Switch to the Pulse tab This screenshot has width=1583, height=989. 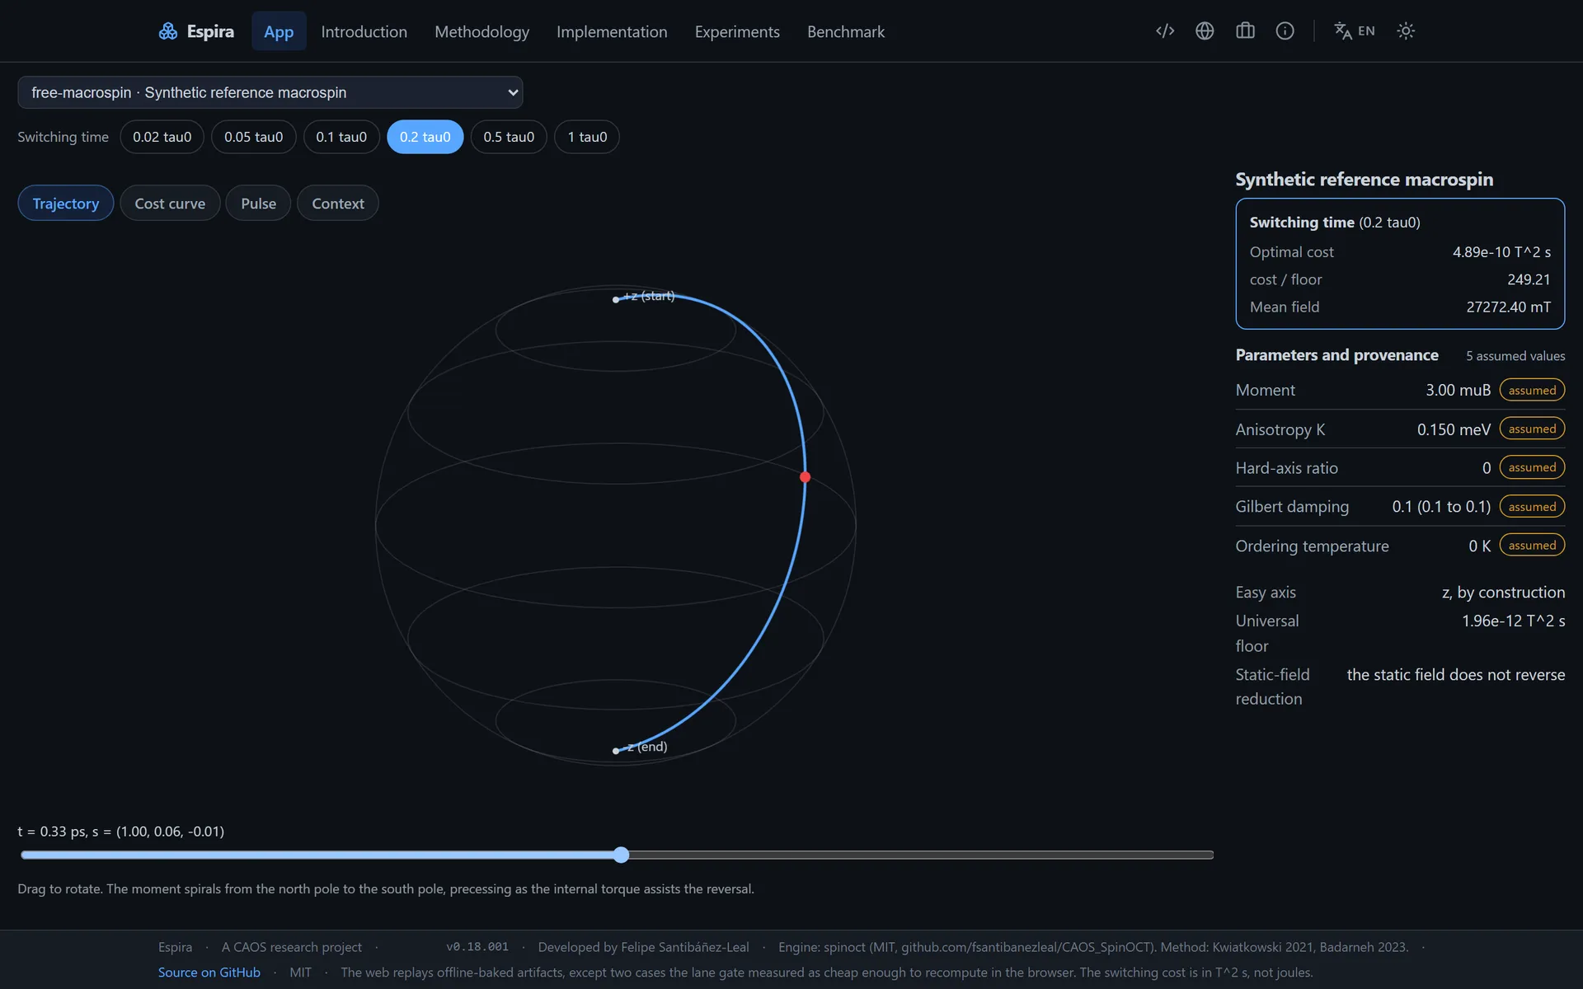[258, 204]
